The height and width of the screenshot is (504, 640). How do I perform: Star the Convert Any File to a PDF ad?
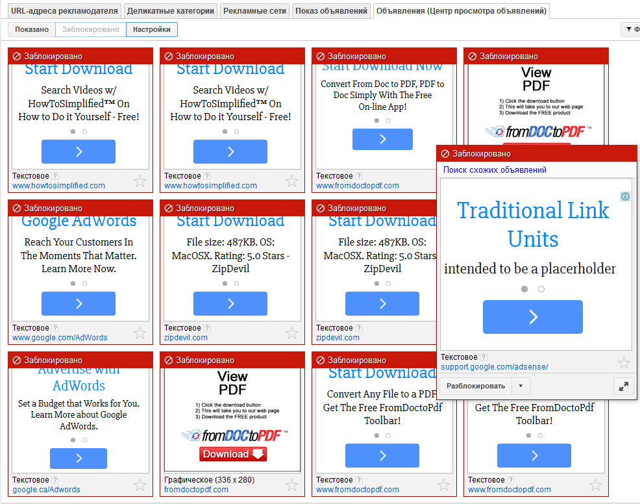point(443,485)
